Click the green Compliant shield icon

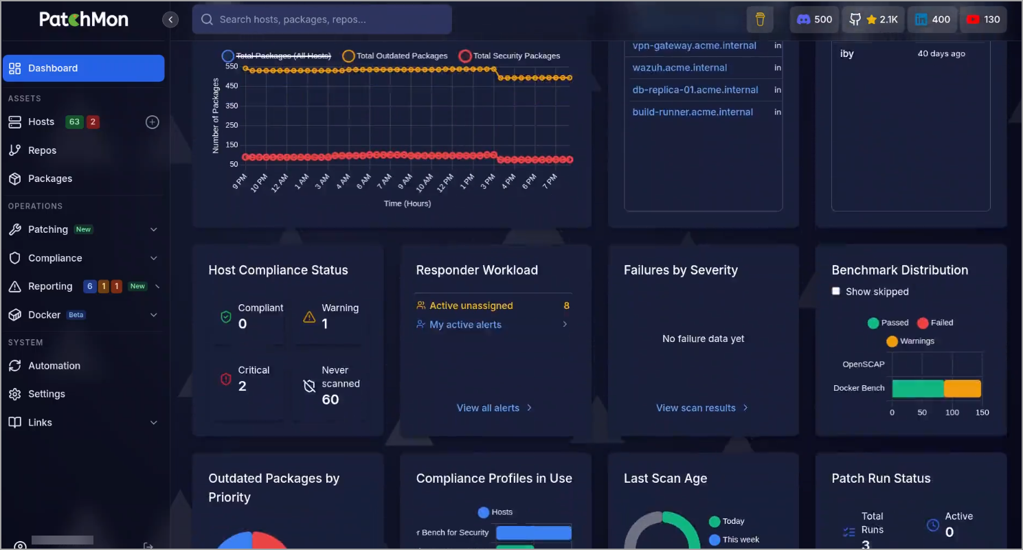pos(225,317)
